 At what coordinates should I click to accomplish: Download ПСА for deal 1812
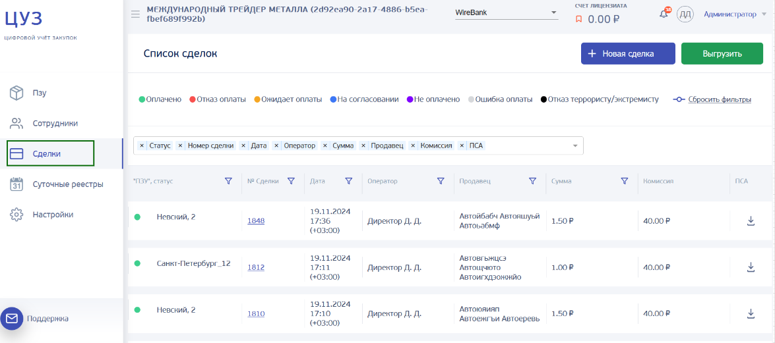pyautogui.click(x=751, y=267)
